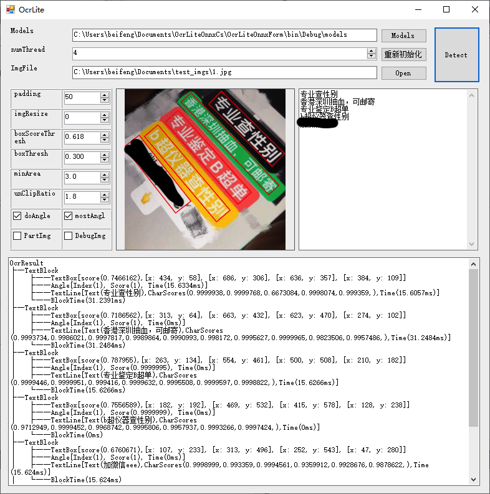Uncheck the mostAngl checkbox
490x494 pixels.
coord(68,216)
